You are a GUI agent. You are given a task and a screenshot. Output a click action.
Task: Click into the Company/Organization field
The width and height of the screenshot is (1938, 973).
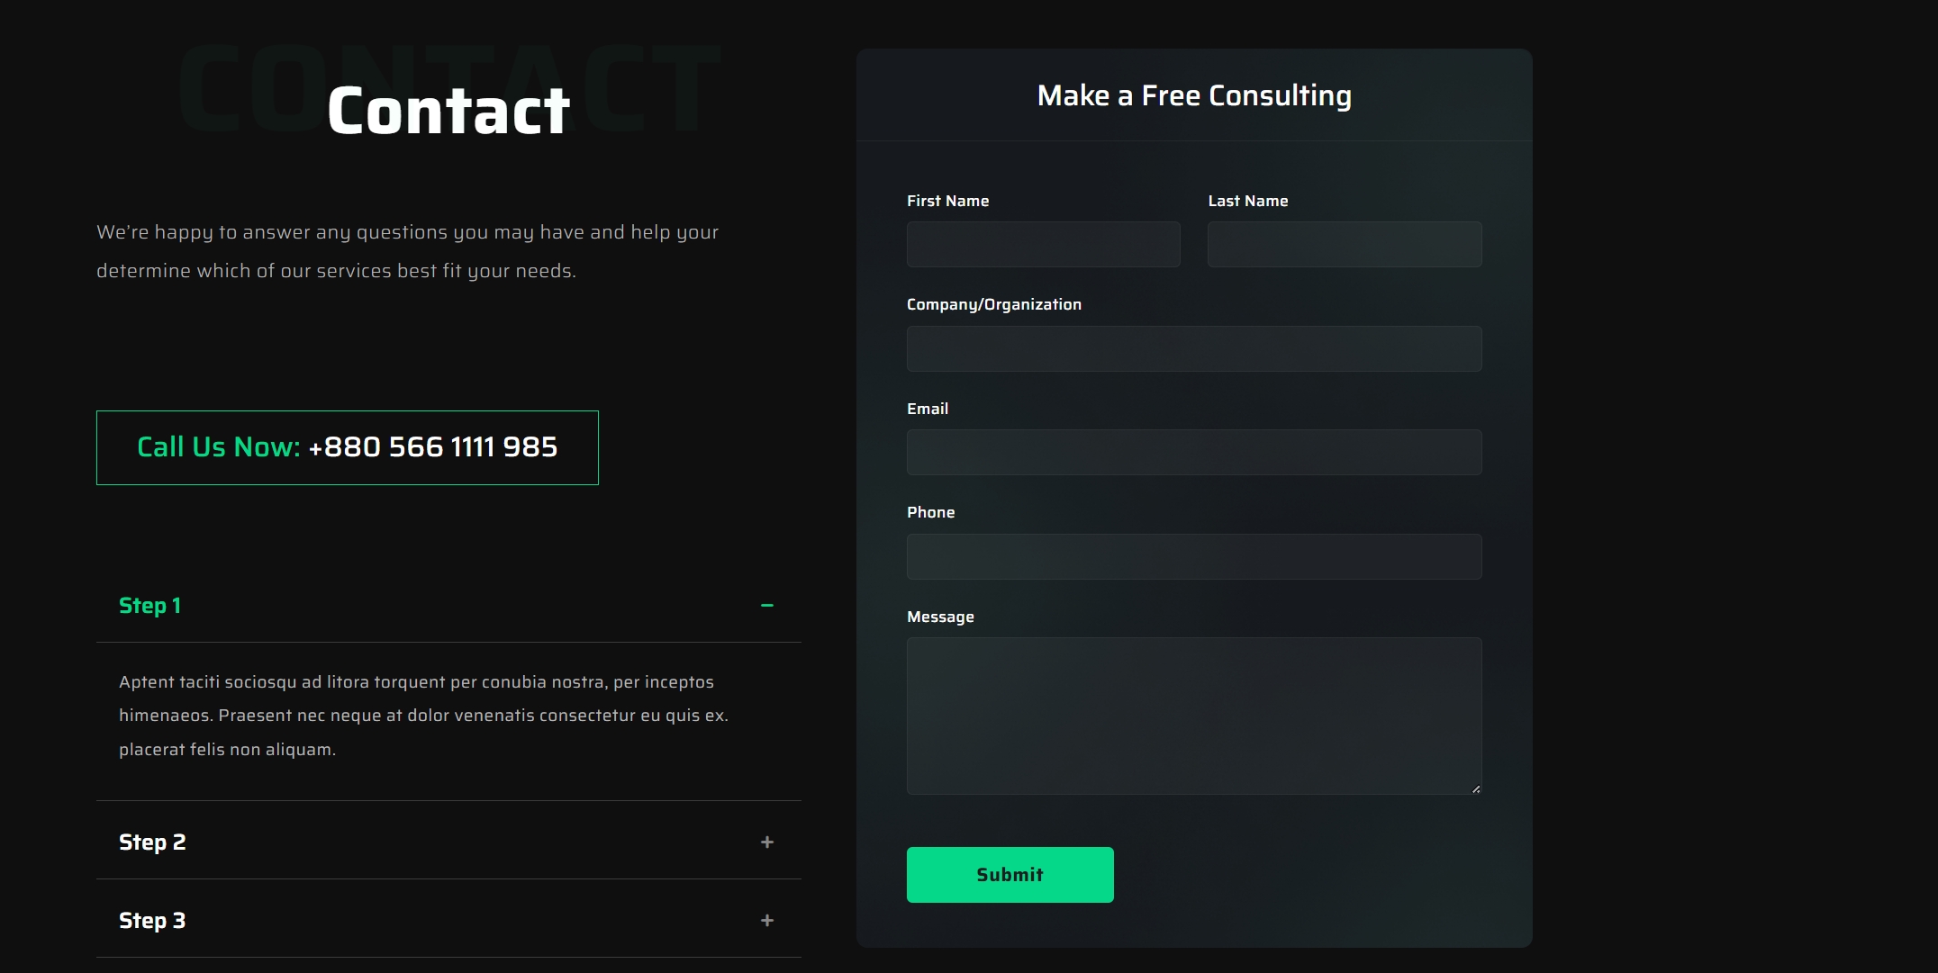(x=1193, y=349)
